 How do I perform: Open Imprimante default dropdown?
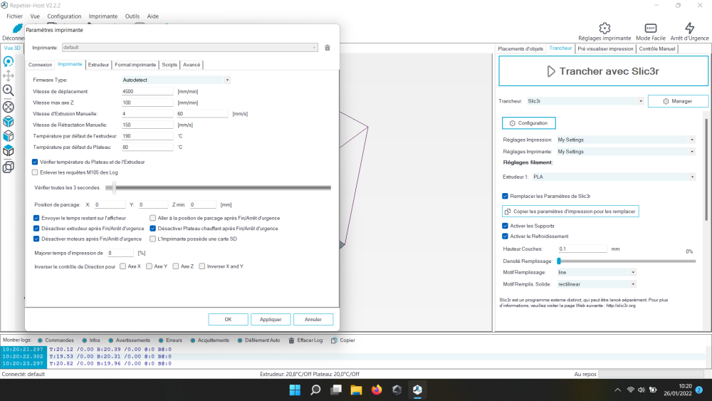point(190,48)
